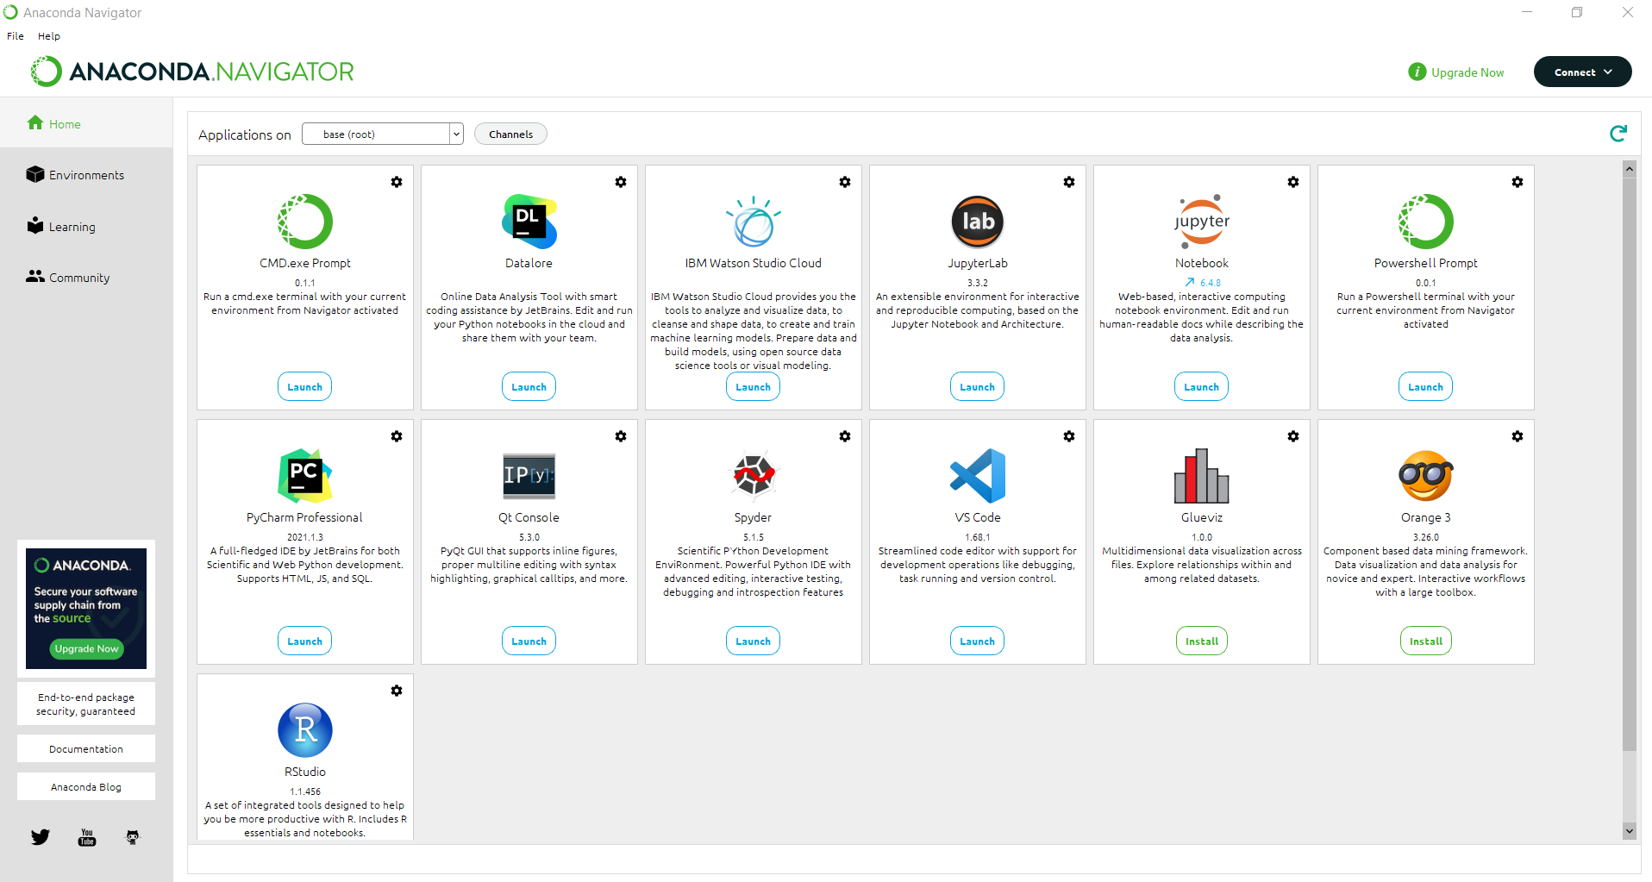This screenshot has width=1652, height=882.
Task: Open gear dropdown on CMD.exe Prompt tile
Action: [x=396, y=182]
